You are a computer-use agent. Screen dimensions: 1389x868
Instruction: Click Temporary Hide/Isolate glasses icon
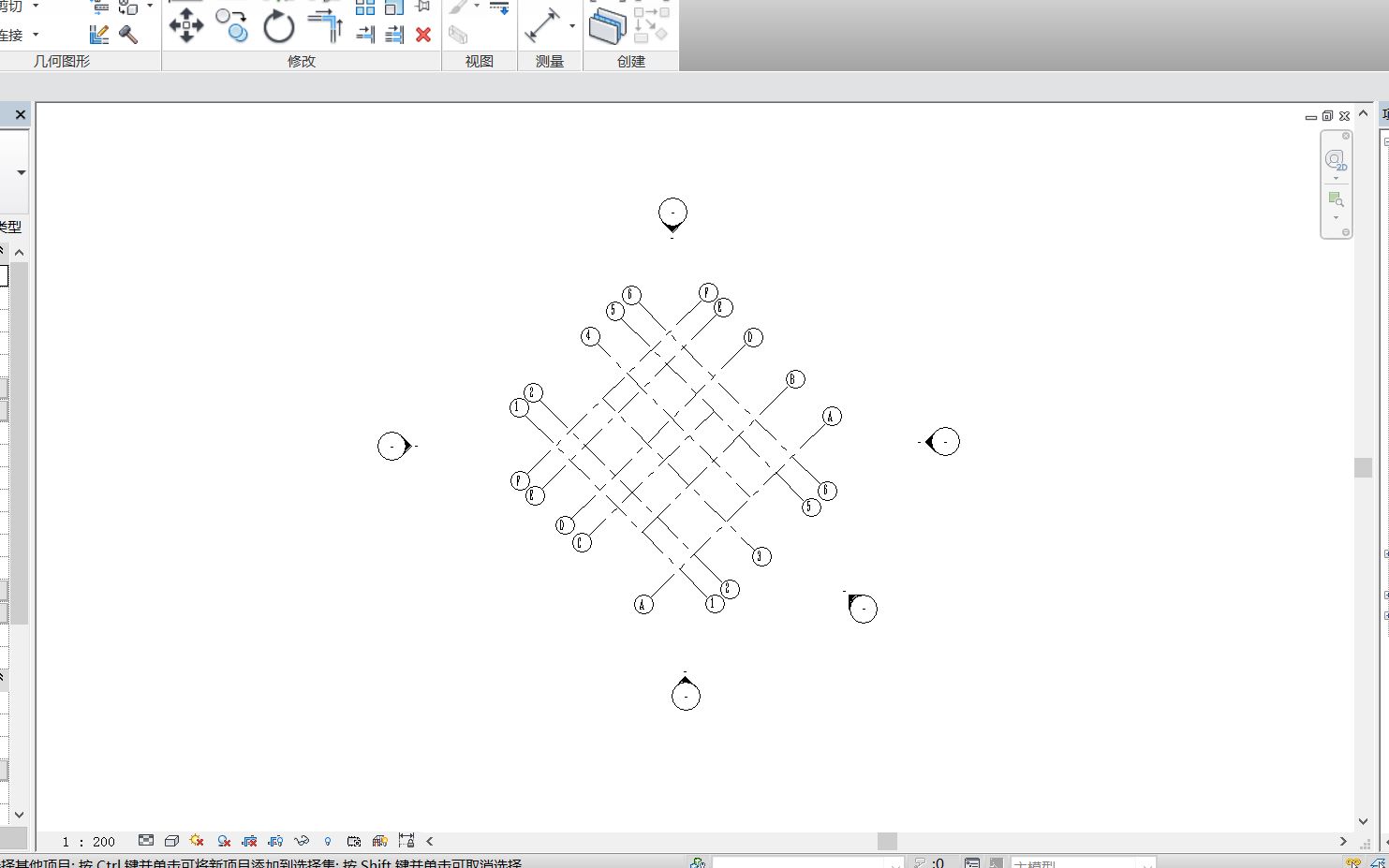(302, 841)
